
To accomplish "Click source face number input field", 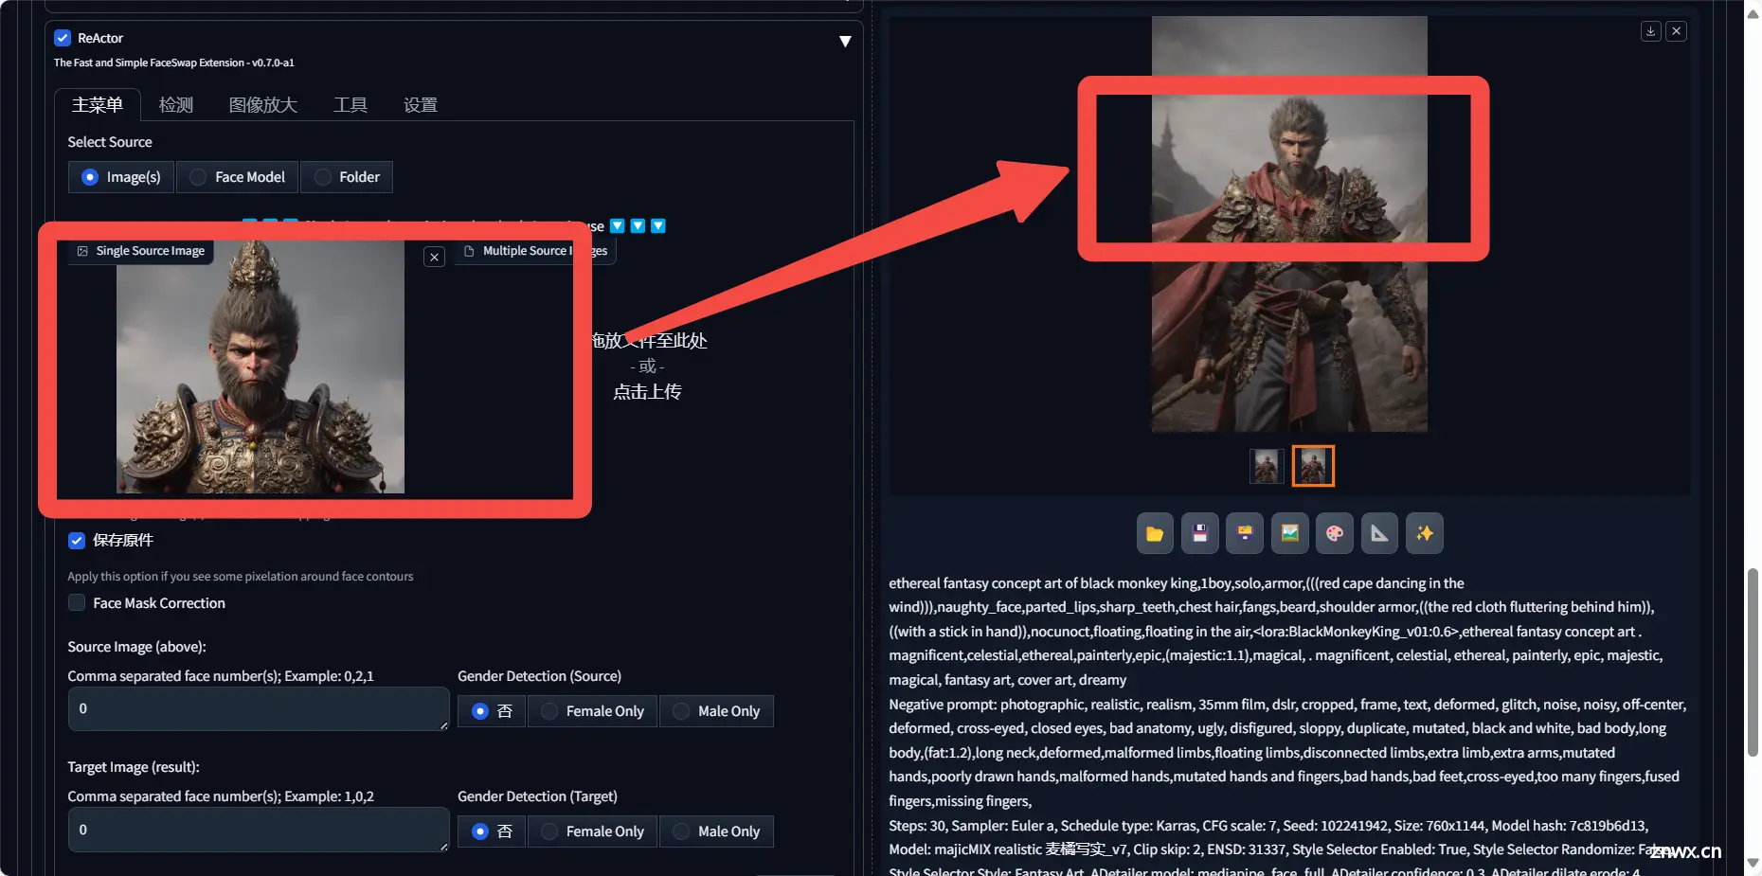I will pos(259,708).
